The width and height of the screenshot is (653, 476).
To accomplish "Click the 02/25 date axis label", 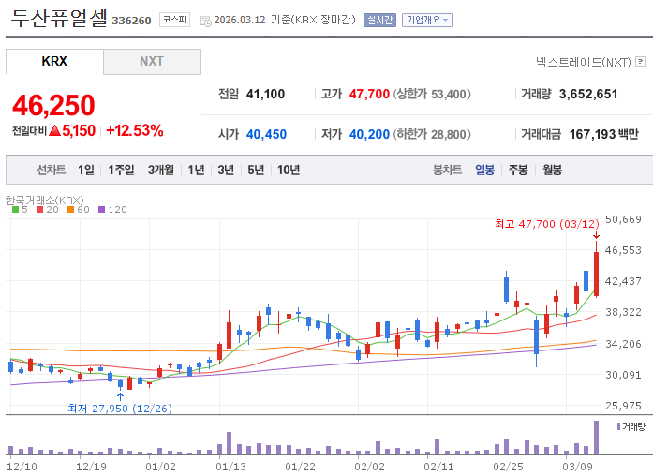I will (508, 467).
